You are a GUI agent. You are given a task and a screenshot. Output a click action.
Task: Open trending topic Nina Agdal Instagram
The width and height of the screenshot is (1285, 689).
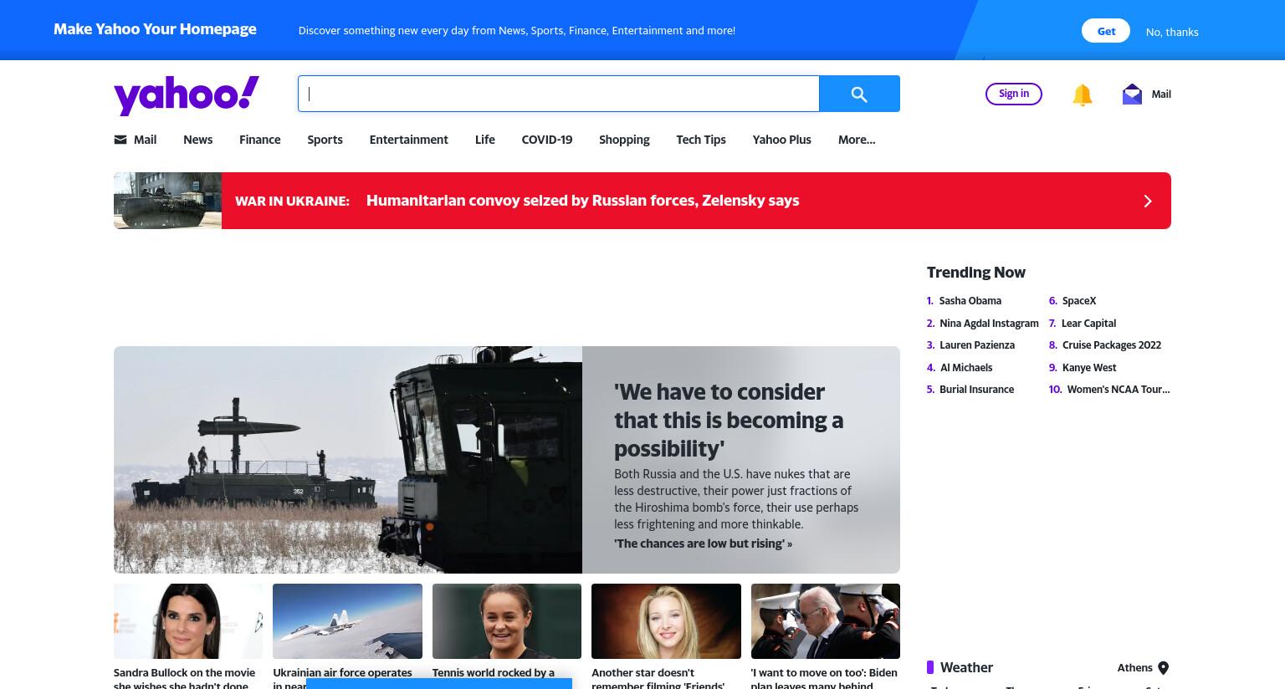[989, 324]
